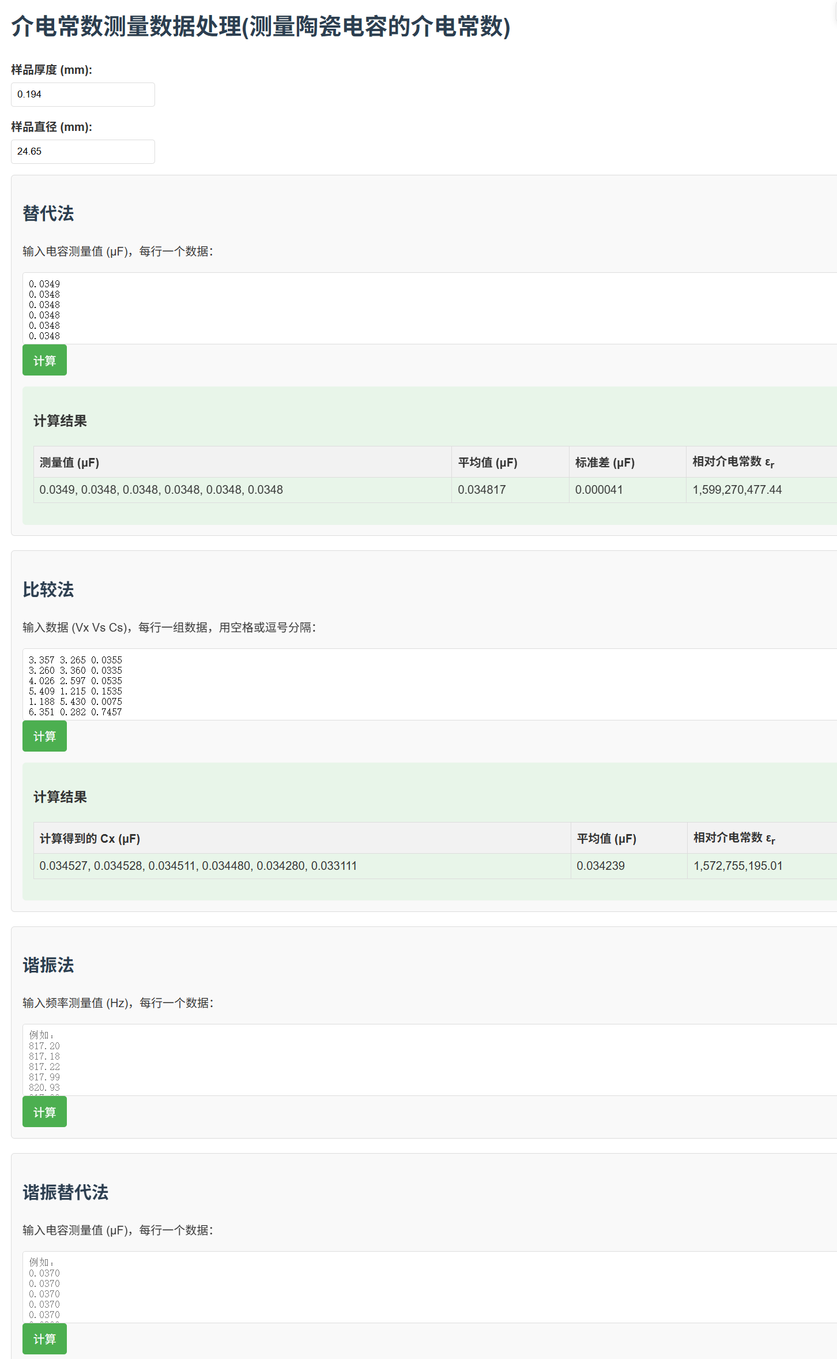
Task: Click the 样品厚度 (mm) input field
Action: (82, 95)
